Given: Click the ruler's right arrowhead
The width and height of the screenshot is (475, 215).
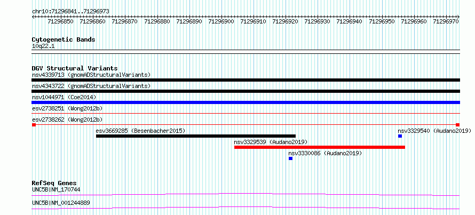Looking at the screenshot, I should [458, 17].
